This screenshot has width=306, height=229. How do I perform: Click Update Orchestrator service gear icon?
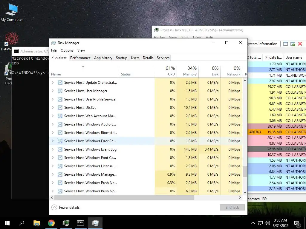[x=60, y=83]
